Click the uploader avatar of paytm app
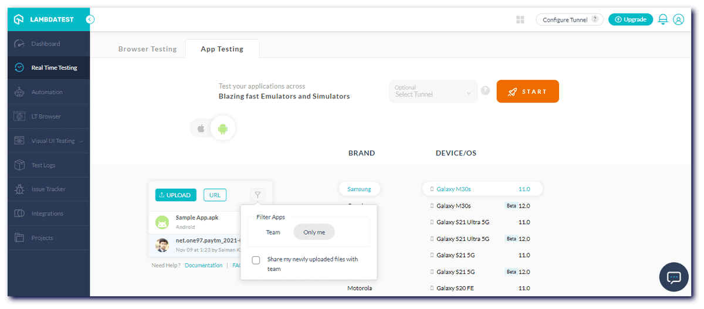The image size is (704, 309). pyautogui.click(x=163, y=245)
